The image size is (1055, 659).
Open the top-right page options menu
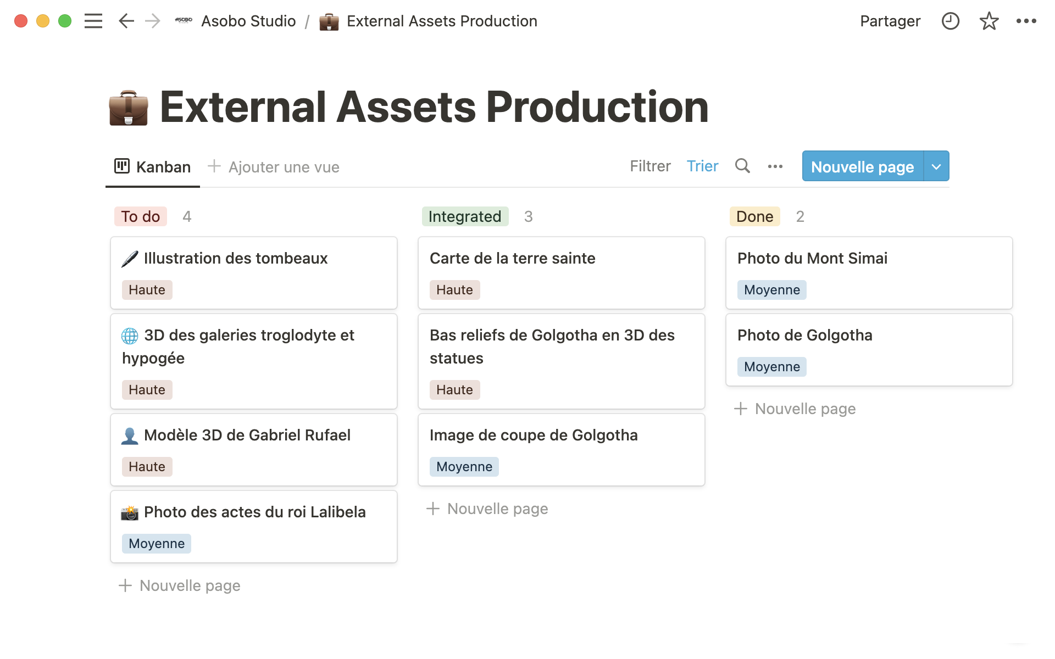[1026, 21]
